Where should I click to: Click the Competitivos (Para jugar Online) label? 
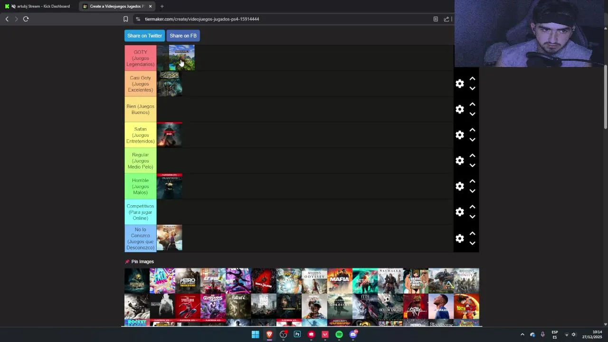pyautogui.click(x=140, y=212)
